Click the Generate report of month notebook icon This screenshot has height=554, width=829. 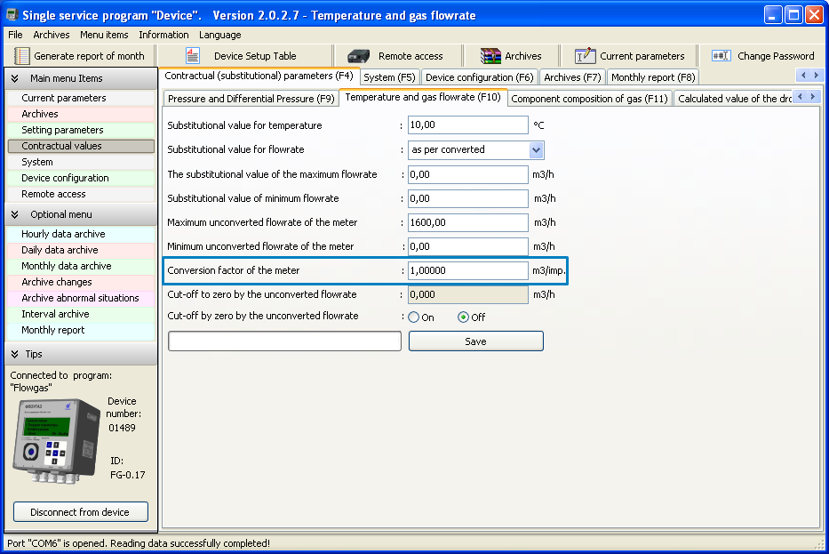21,55
